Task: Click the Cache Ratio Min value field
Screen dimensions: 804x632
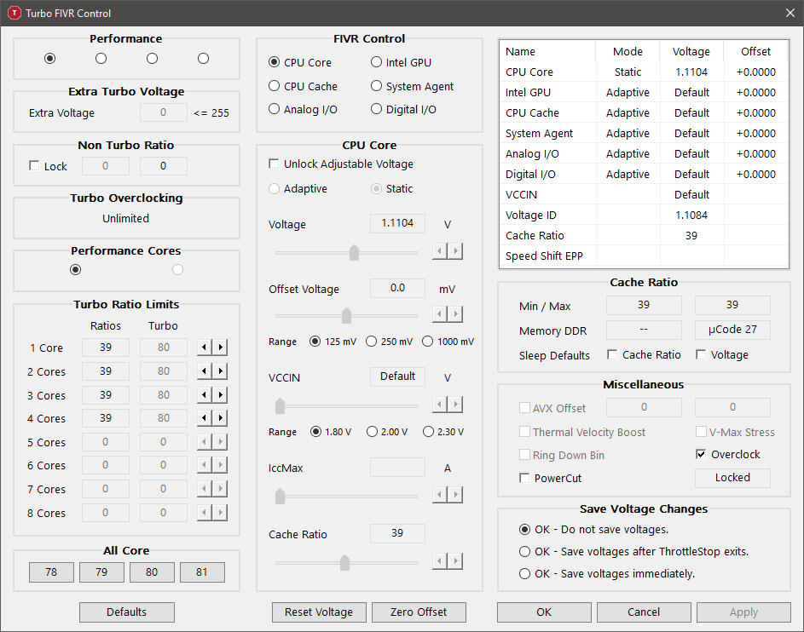Action: coord(644,305)
